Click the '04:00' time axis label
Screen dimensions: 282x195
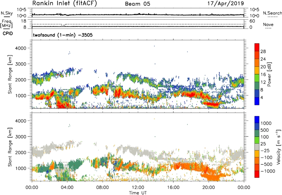pos(67,188)
